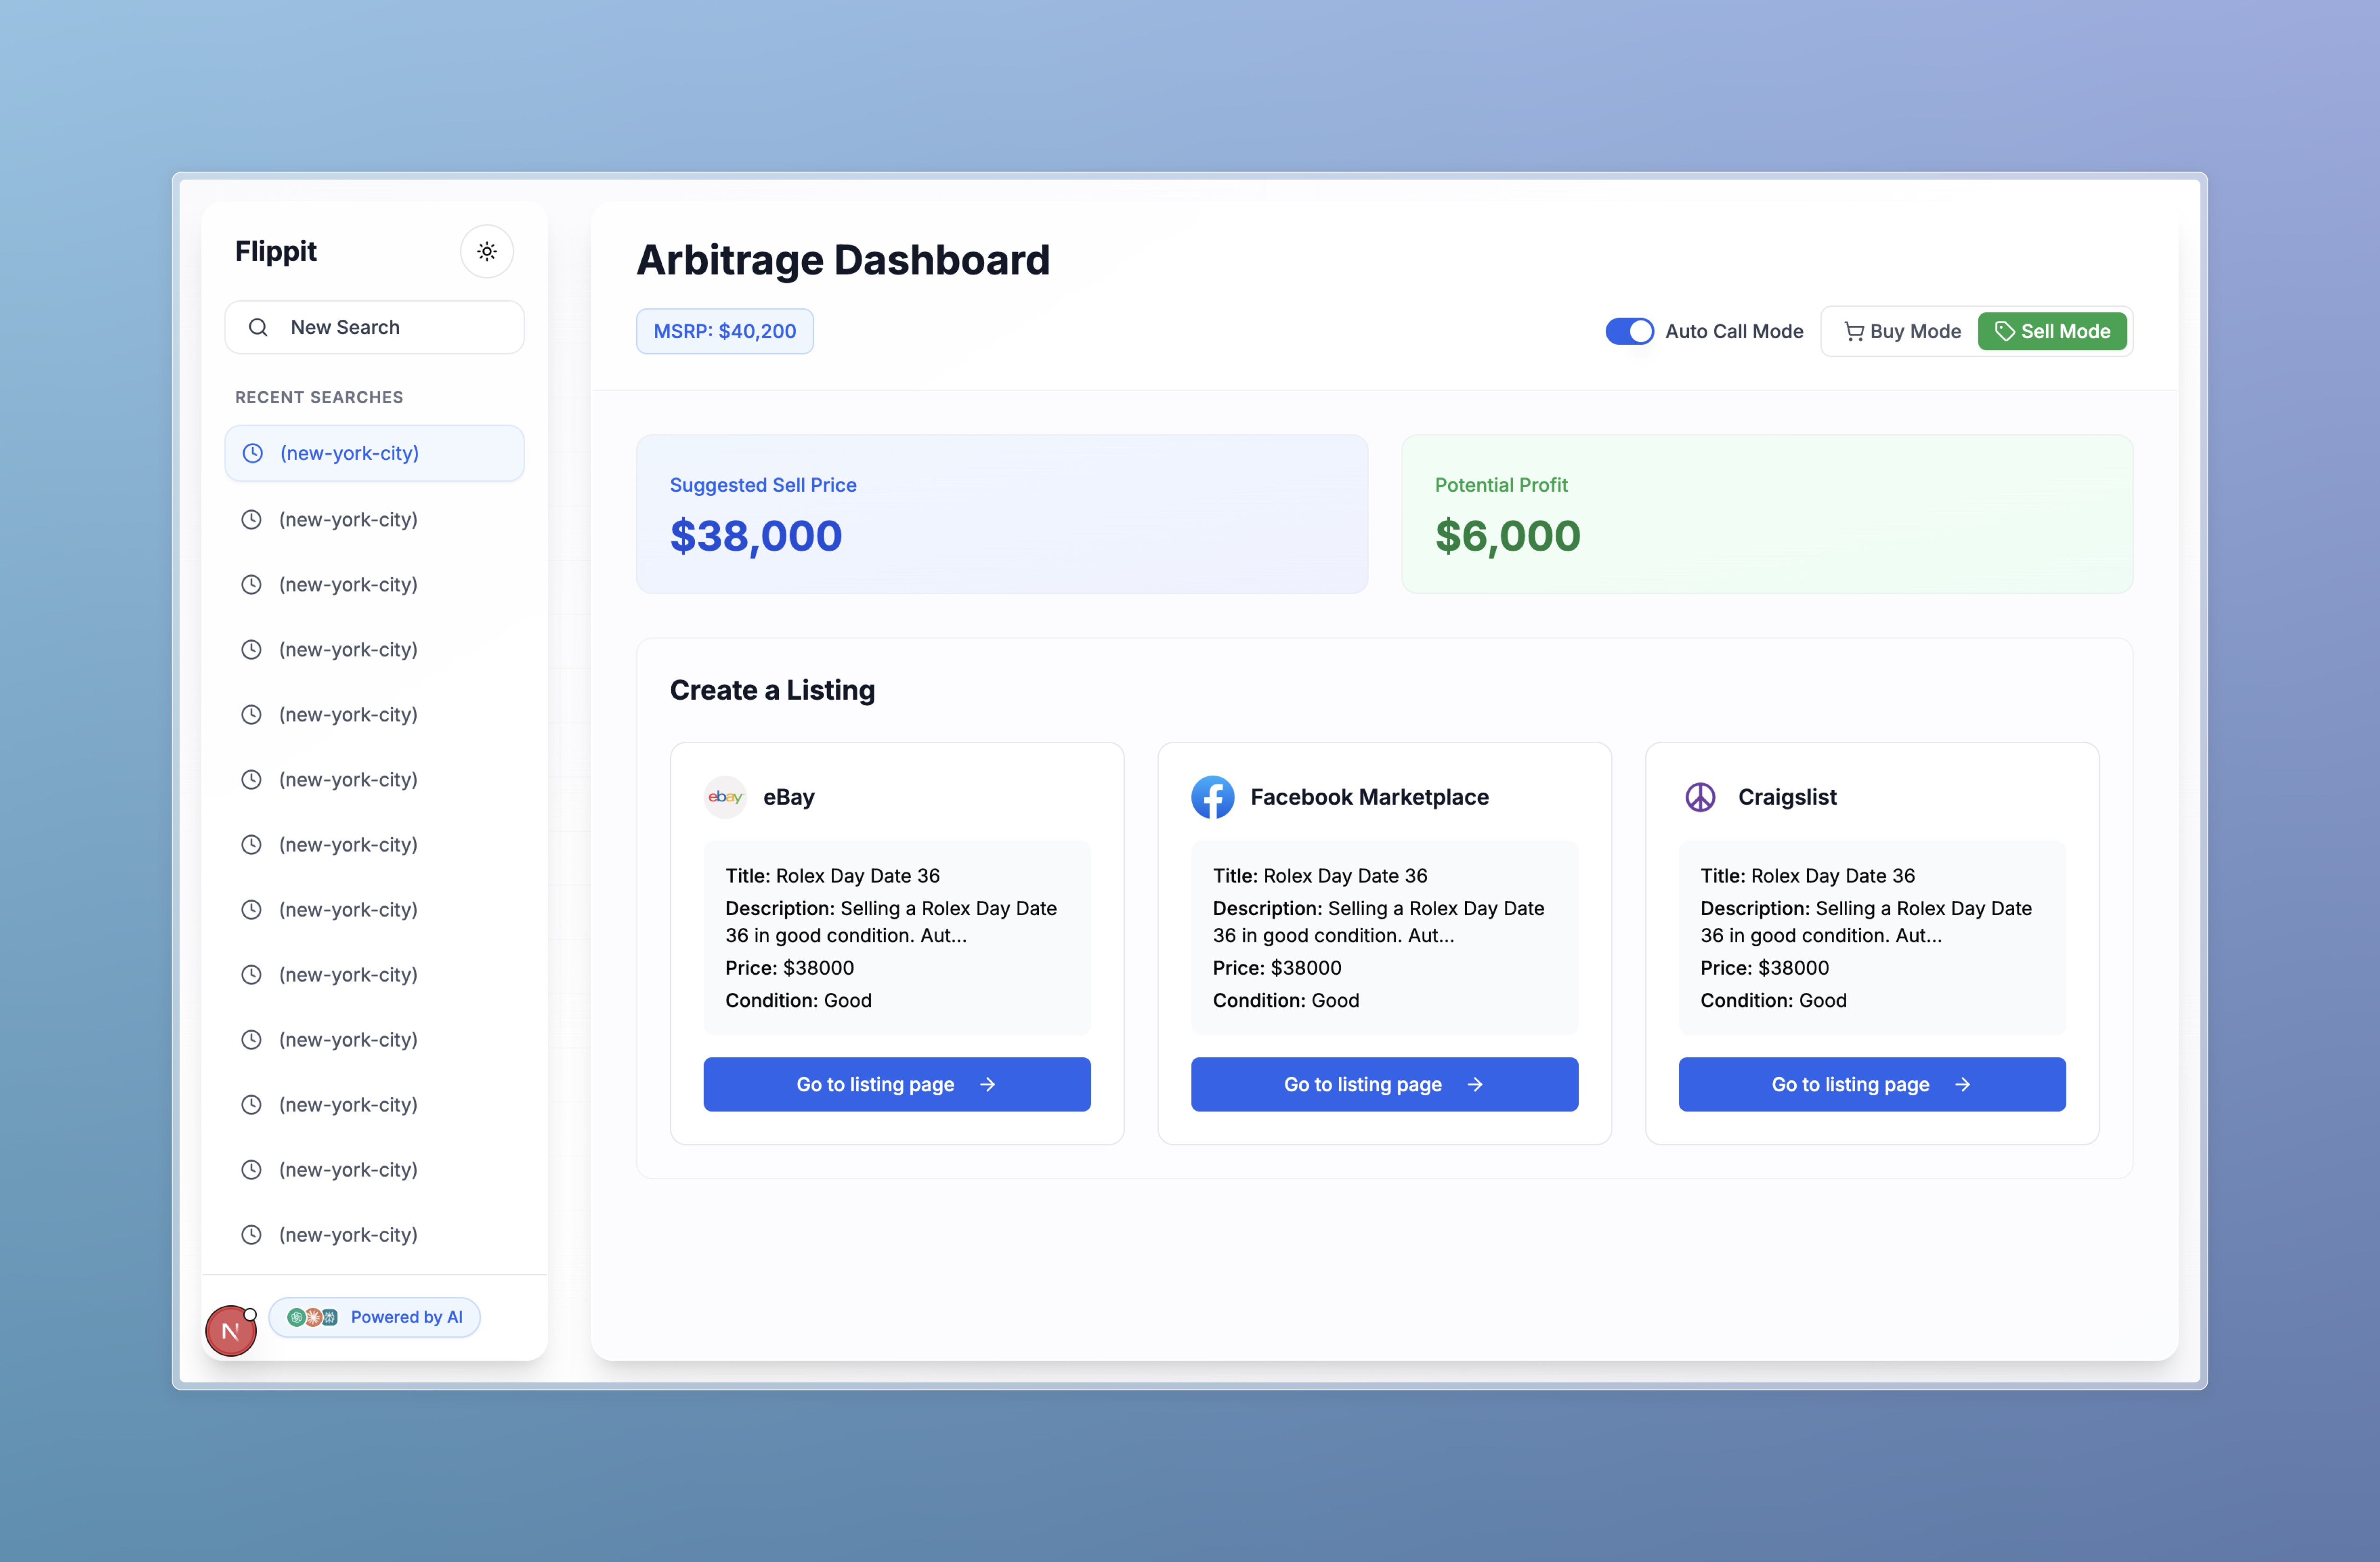This screenshot has height=1562, width=2380.
Task: Select the highlighted first recent search
Action: click(374, 453)
